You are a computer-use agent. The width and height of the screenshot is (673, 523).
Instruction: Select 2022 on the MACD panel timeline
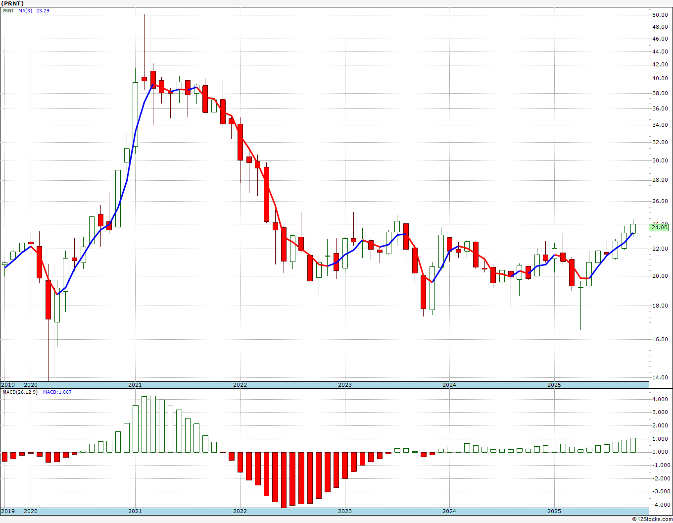click(x=240, y=511)
